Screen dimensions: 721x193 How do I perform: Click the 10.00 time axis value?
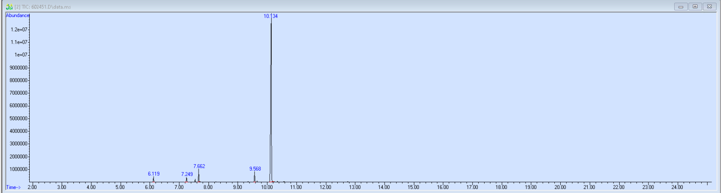coord(267,187)
